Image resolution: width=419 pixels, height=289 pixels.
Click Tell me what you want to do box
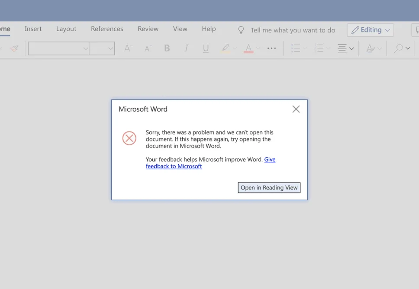tap(293, 30)
